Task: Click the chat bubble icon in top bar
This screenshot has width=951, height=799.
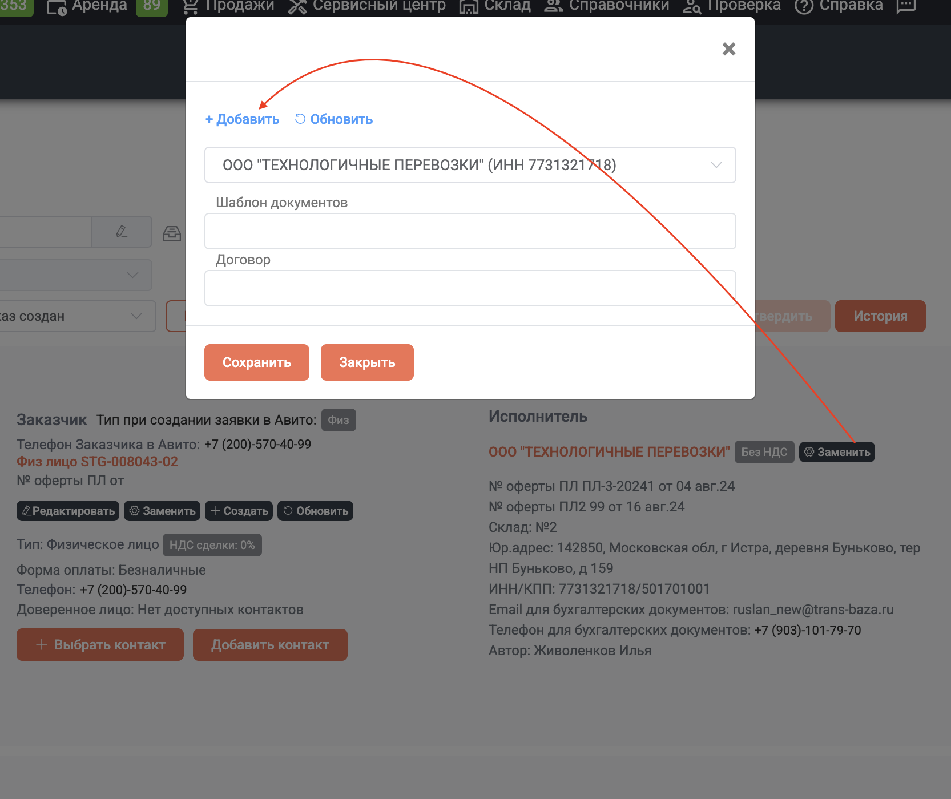Action: coord(906,6)
